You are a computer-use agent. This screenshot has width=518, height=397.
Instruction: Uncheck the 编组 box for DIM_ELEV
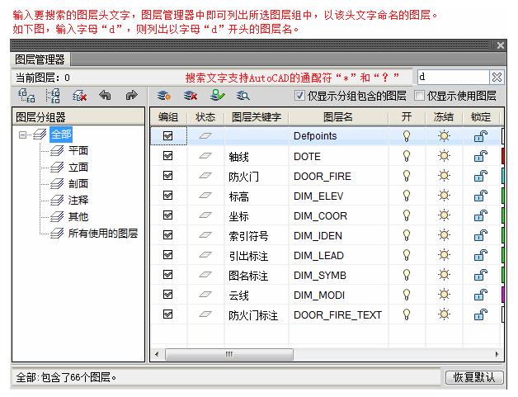point(167,196)
